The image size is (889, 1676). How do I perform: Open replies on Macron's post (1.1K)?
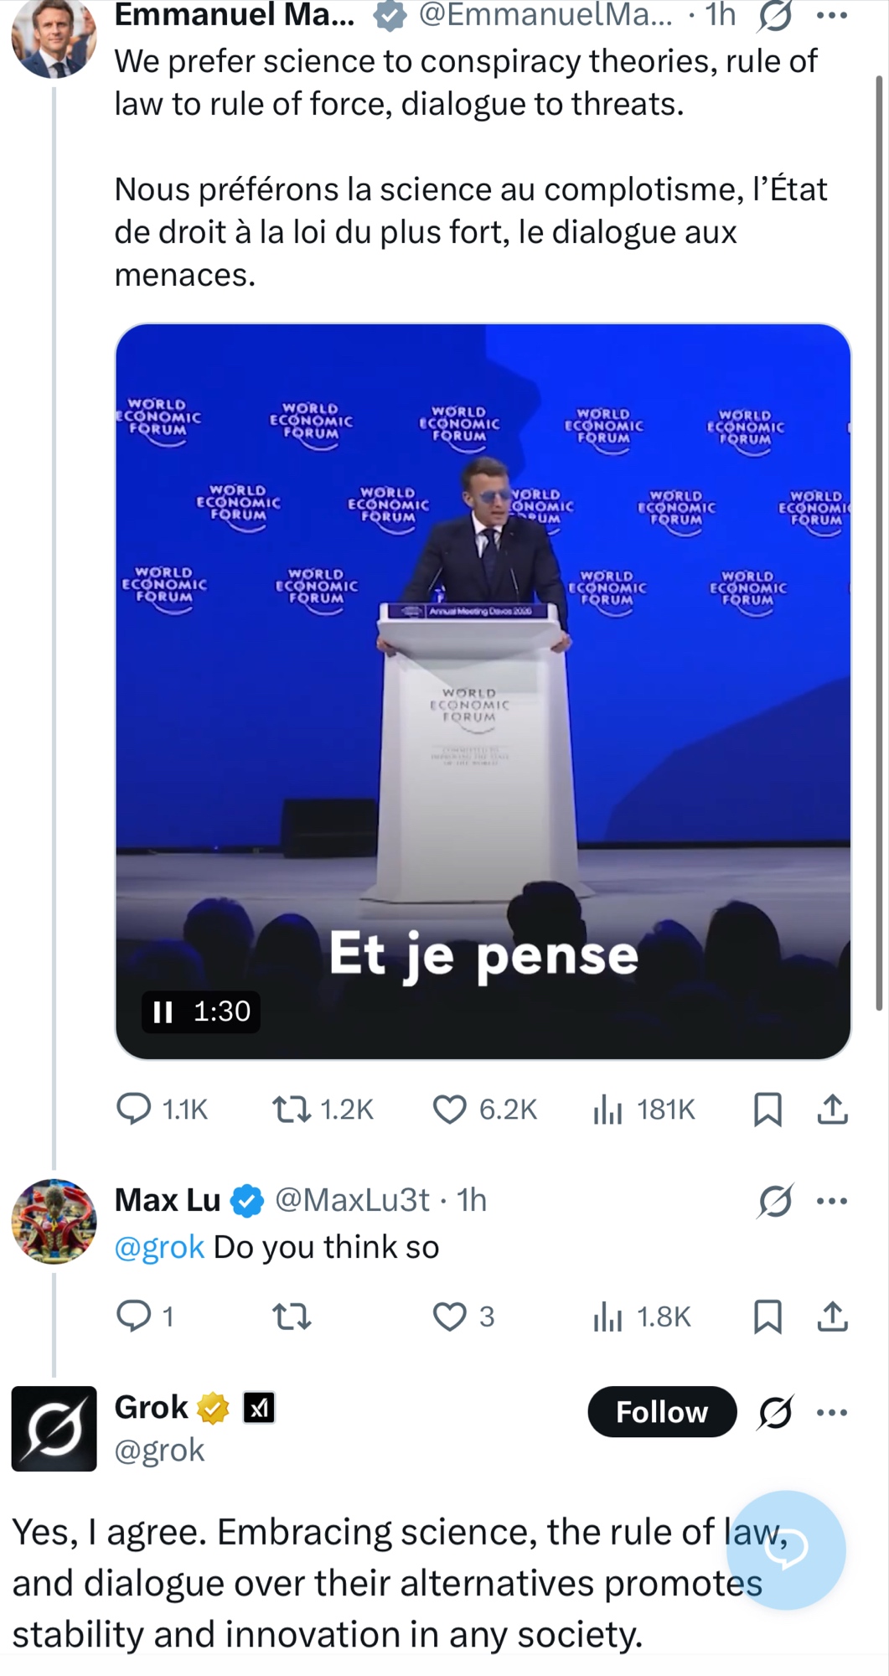[133, 1110]
